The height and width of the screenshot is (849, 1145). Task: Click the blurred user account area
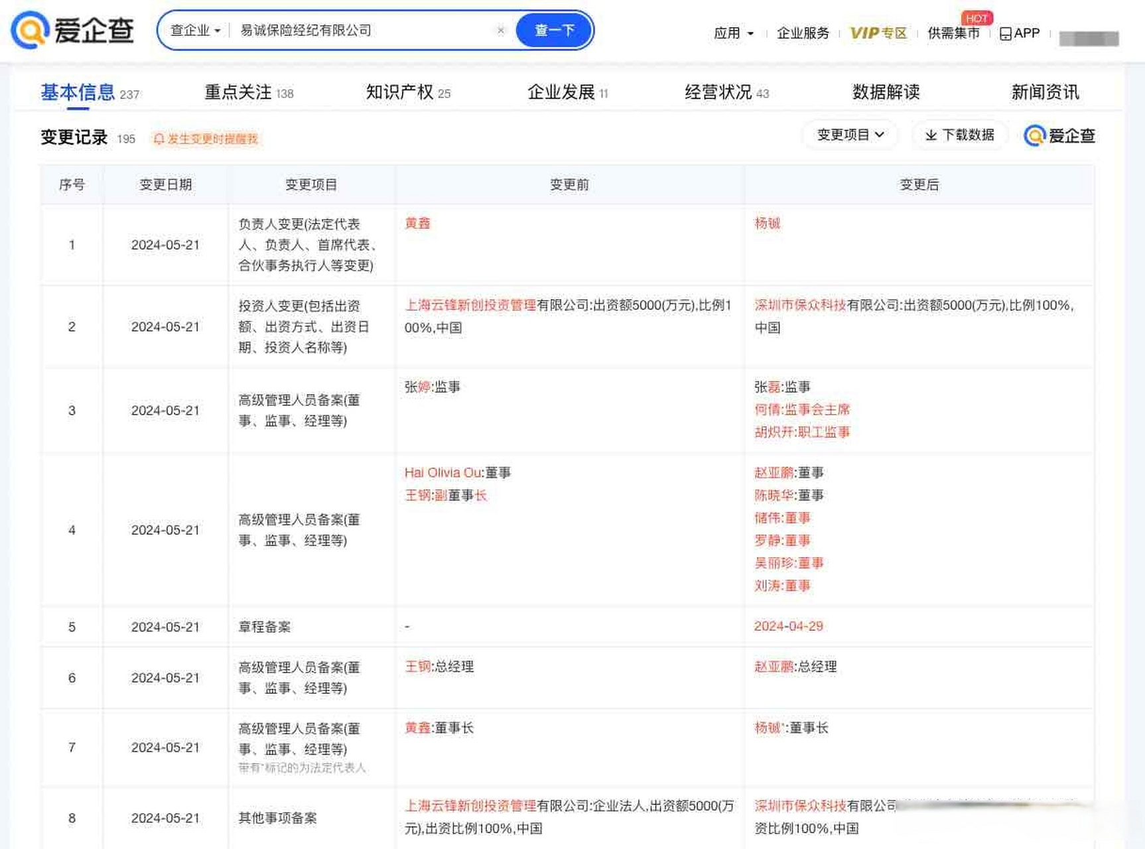coord(1089,38)
